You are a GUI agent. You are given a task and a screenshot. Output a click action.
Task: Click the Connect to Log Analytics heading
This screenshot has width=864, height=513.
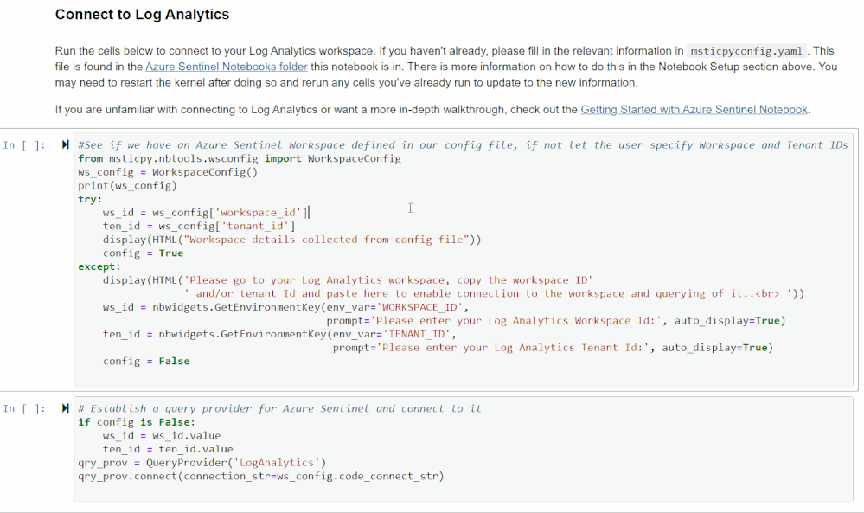click(142, 15)
